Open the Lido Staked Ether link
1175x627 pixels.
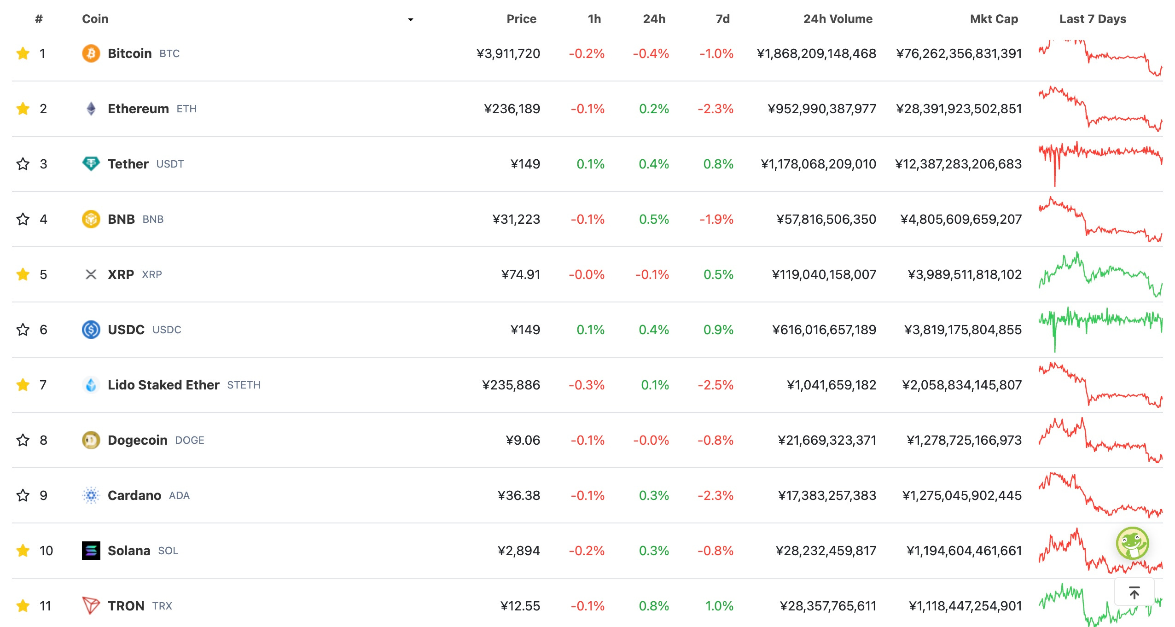(x=163, y=385)
